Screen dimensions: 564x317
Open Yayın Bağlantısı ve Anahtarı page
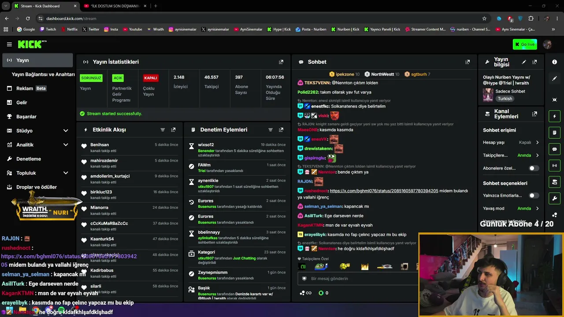(43, 74)
